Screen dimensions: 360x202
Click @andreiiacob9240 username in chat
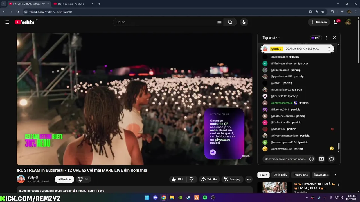282,103
